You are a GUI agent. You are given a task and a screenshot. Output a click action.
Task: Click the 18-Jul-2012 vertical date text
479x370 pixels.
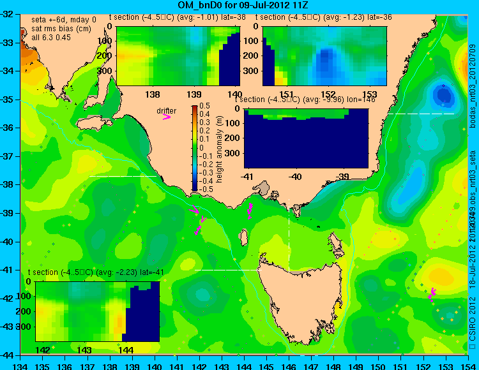coord(473,269)
